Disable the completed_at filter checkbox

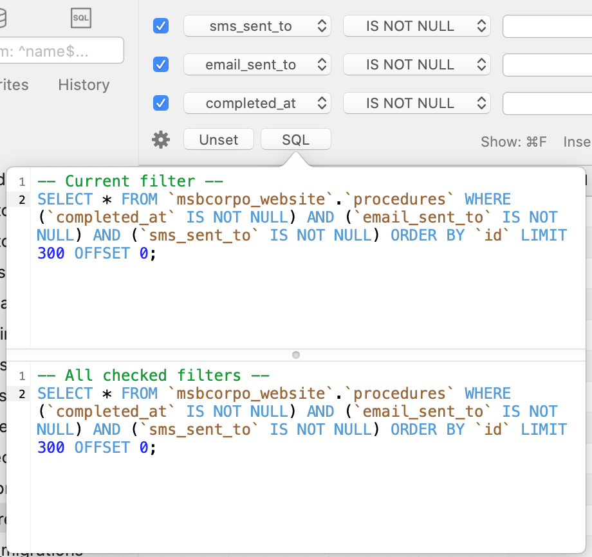pyautogui.click(x=160, y=103)
